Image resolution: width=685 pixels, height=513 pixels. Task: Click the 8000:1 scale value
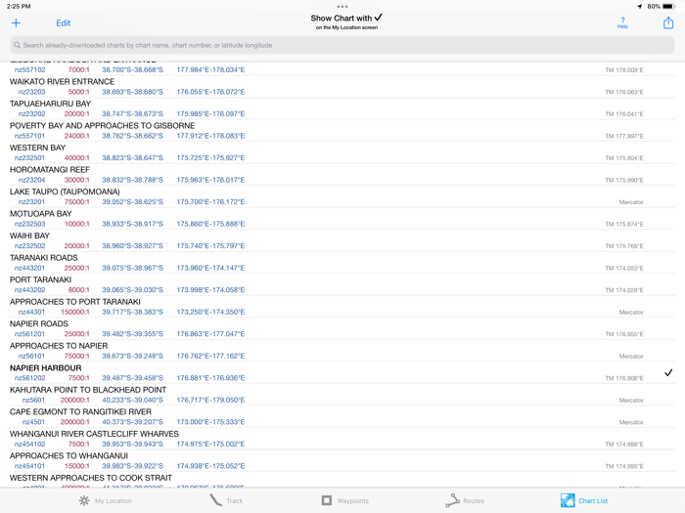pyautogui.click(x=78, y=290)
